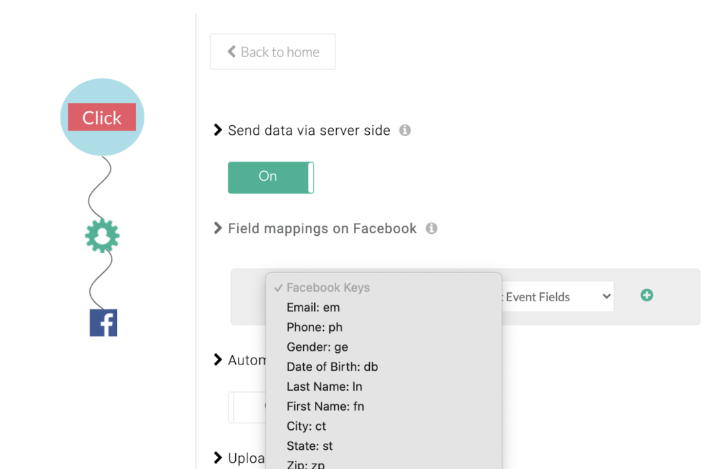
Task: Expand the Automation section
Action: tap(217, 360)
